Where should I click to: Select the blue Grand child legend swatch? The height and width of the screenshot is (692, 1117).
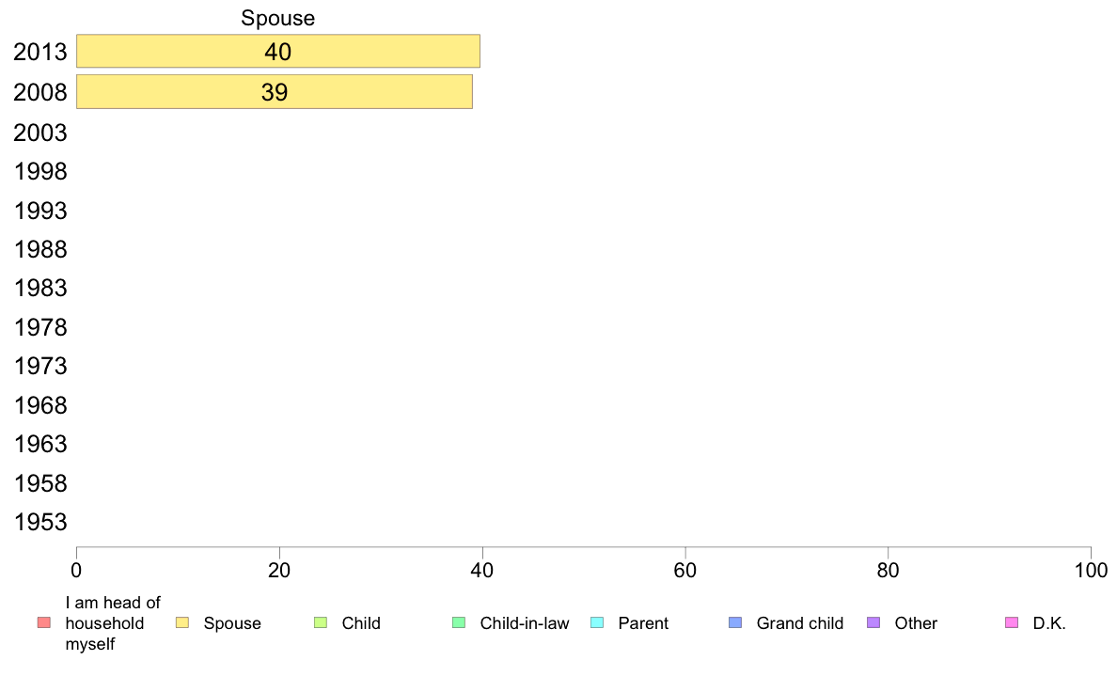point(735,622)
